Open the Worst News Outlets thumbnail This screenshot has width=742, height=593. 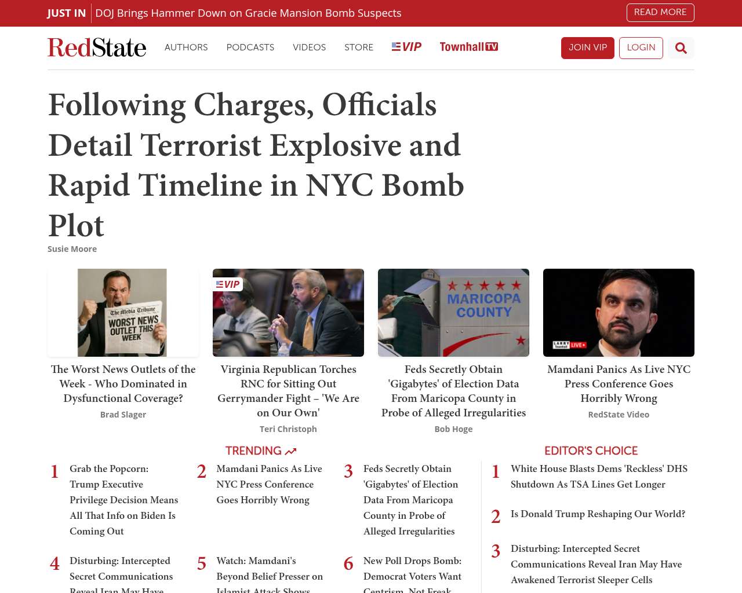pyautogui.click(x=123, y=313)
